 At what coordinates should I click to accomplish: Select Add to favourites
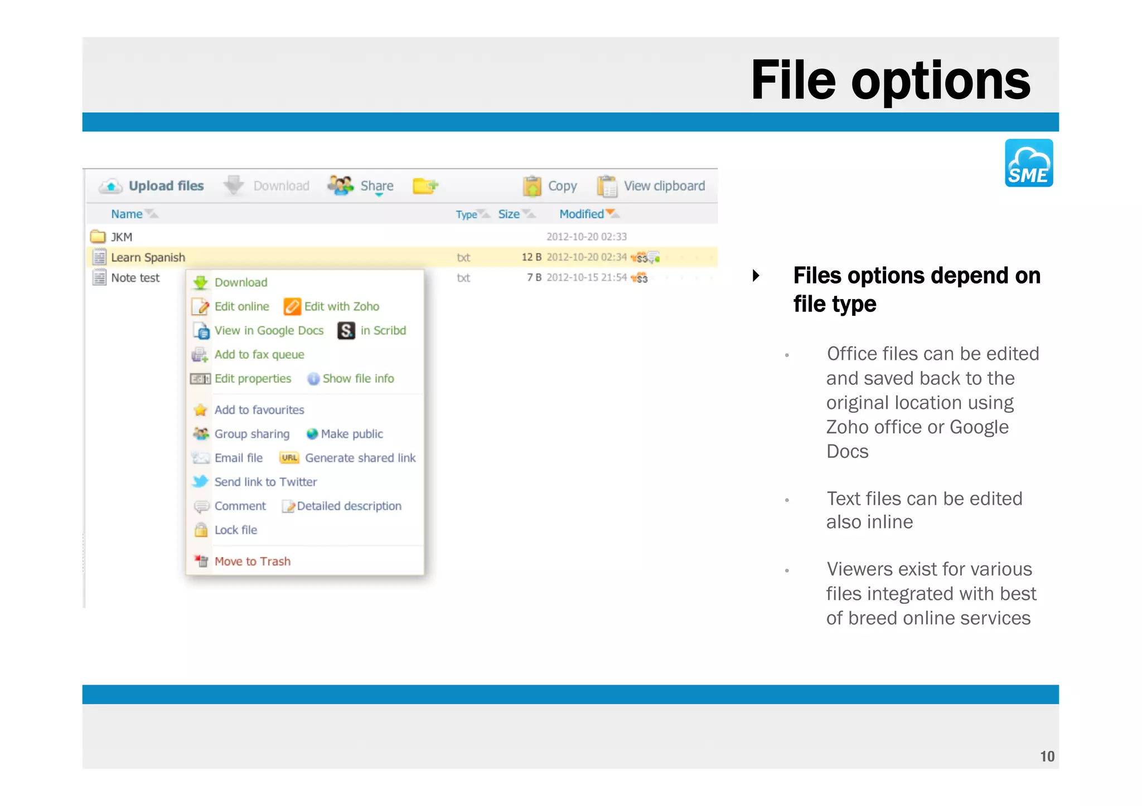tap(259, 410)
